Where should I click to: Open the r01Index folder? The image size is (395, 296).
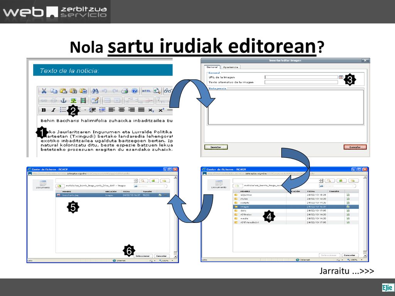pos(296,215)
